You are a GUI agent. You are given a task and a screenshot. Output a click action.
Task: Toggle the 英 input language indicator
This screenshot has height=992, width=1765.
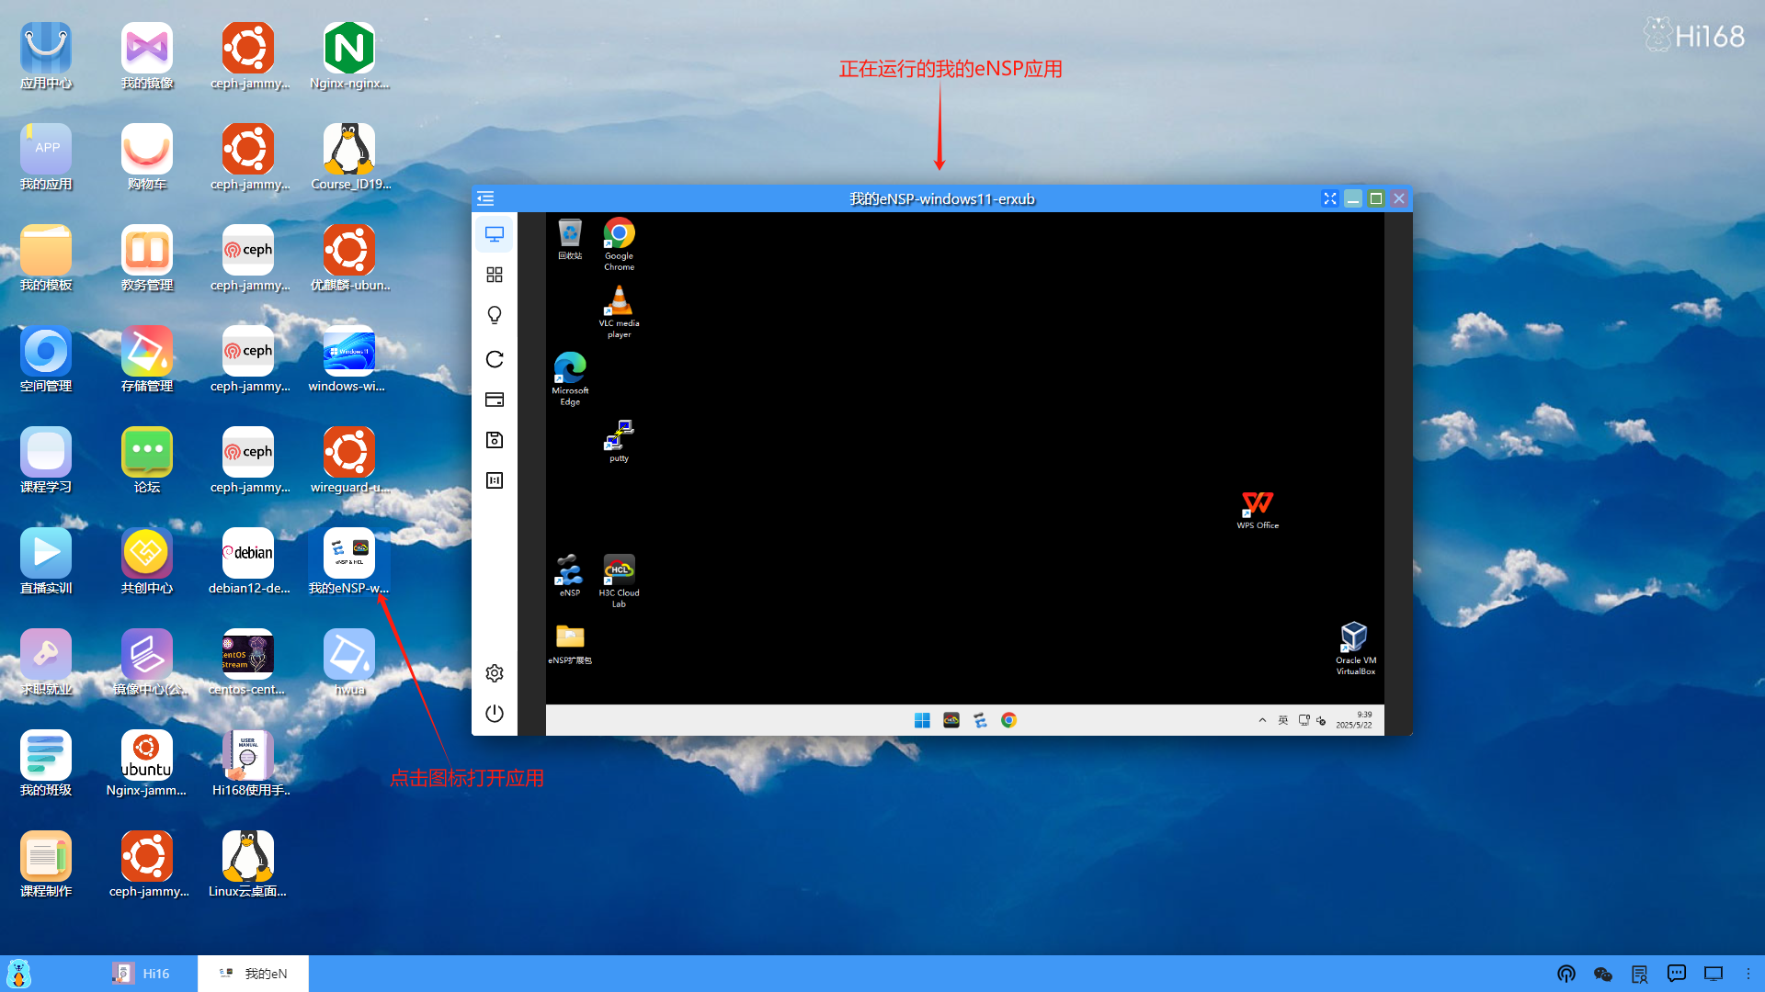(x=1283, y=720)
